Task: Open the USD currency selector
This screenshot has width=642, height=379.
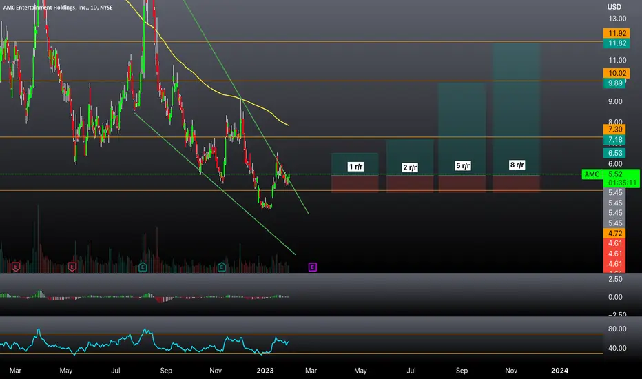Action: coord(614,7)
